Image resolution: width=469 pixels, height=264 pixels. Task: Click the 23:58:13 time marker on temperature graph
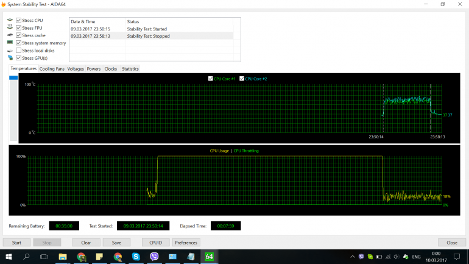[437, 137]
